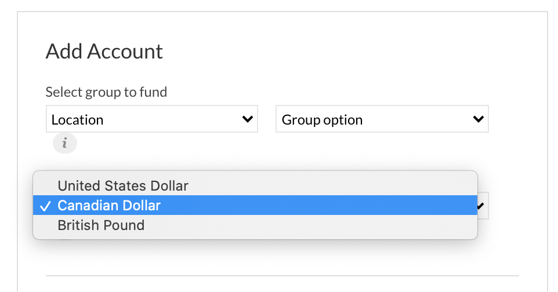Screen dimensions: 558x292
Task: Click the info icon below Location dropdown
Action: [x=65, y=143]
